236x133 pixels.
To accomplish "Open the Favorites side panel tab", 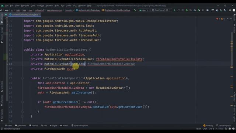I will pos(2,101).
